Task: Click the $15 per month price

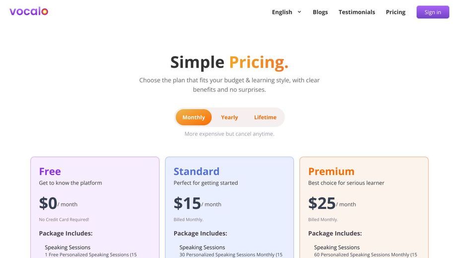Action: pyautogui.click(x=197, y=203)
